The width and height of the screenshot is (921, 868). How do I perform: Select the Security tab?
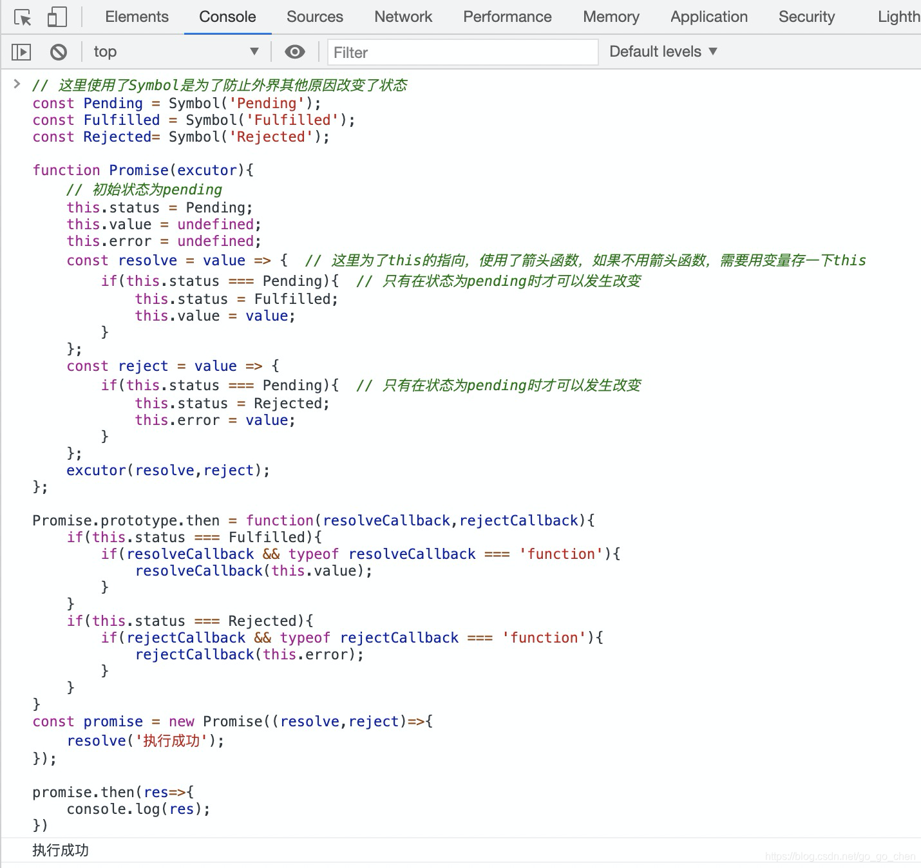[806, 17]
